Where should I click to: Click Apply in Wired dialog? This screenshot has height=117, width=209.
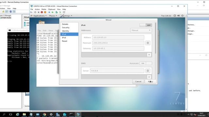point(151,82)
